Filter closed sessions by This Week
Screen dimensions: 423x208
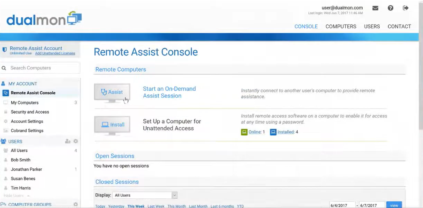(x=136, y=206)
